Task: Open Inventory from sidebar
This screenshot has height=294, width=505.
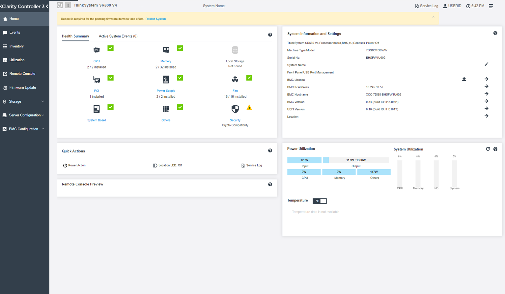Action: pos(25,46)
